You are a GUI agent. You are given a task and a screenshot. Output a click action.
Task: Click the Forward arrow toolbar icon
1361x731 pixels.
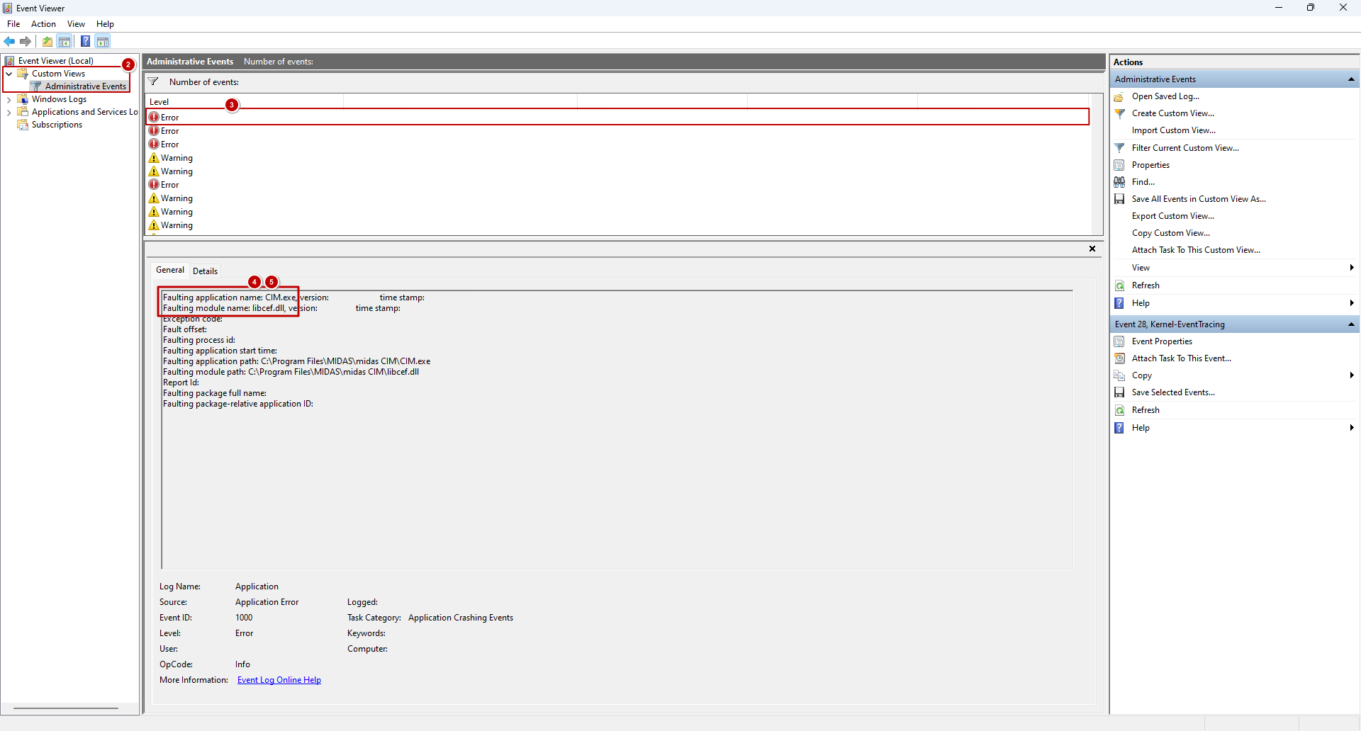click(26, 41)
